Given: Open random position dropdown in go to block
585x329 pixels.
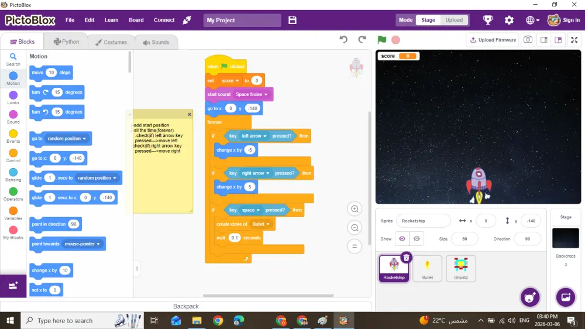Looking at the screenshot, I should [x=67, y=139].
